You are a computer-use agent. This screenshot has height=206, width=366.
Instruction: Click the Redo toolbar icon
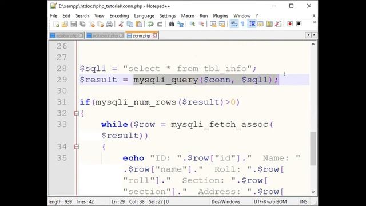pos(160,24)
